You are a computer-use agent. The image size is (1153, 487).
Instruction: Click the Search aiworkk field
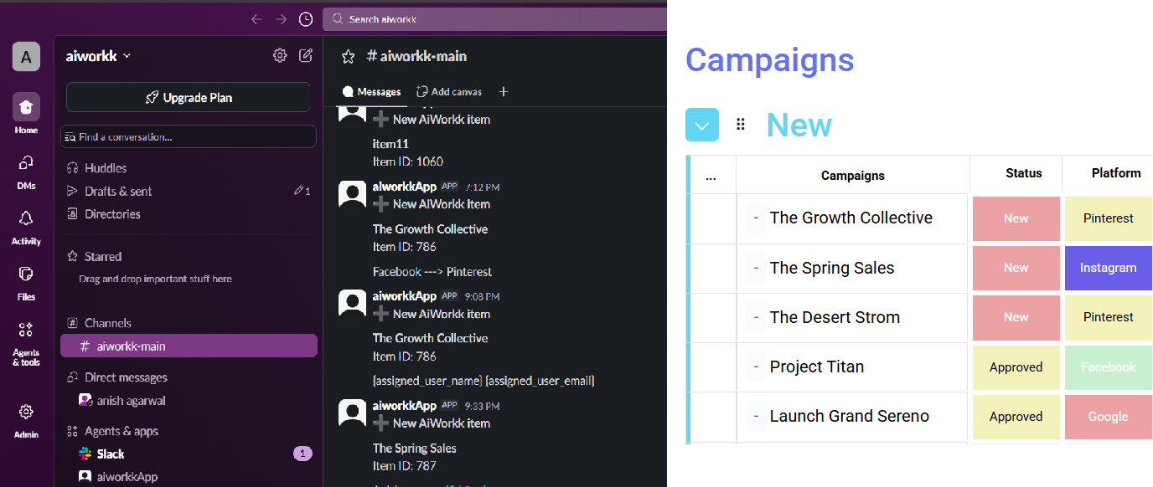click(x=494, y=18)
